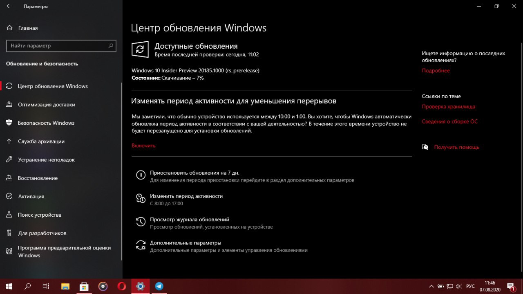Click the Settings gear on taskbar

[x=141, y=286]
